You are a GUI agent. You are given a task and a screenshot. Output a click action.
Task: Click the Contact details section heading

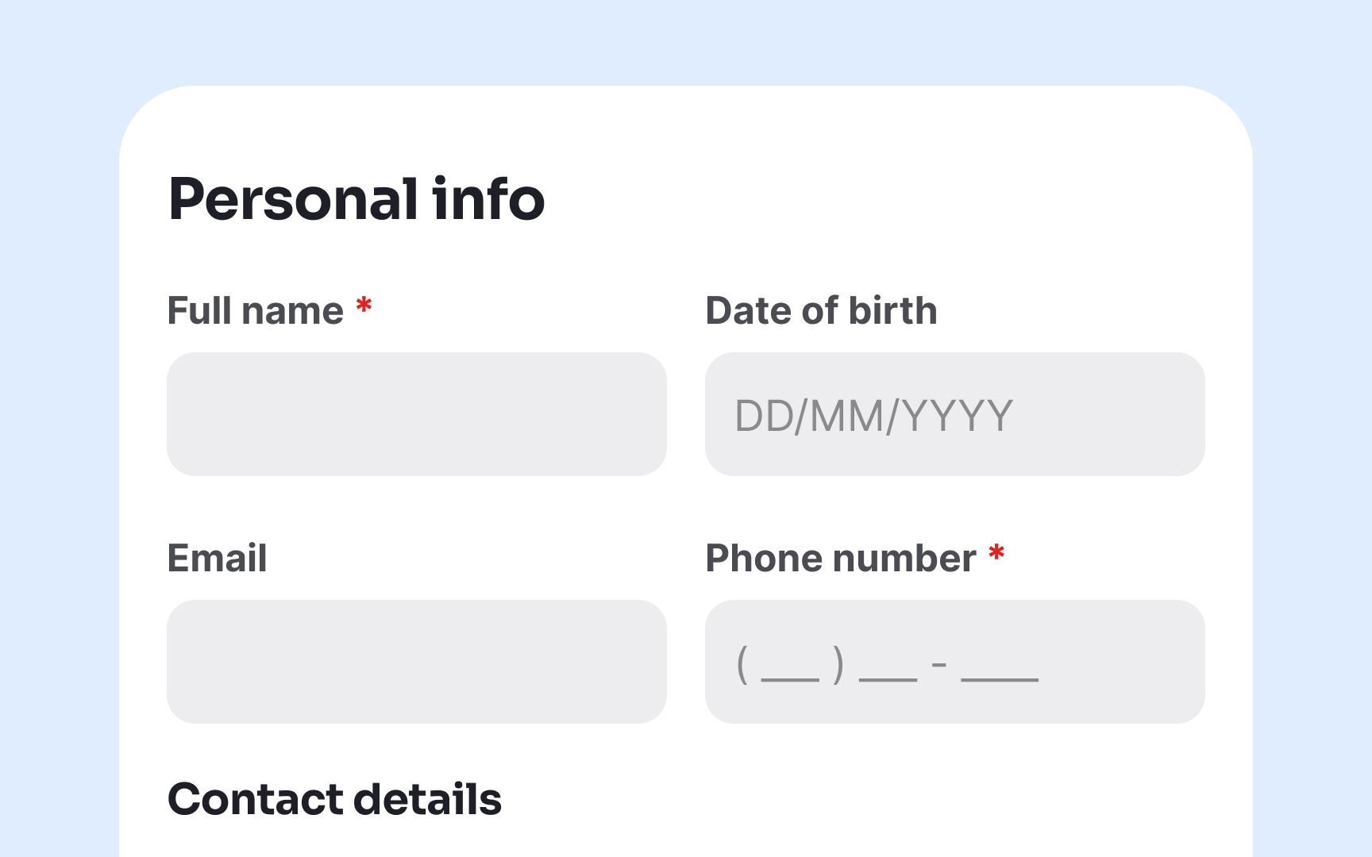[x=334, y=798]
